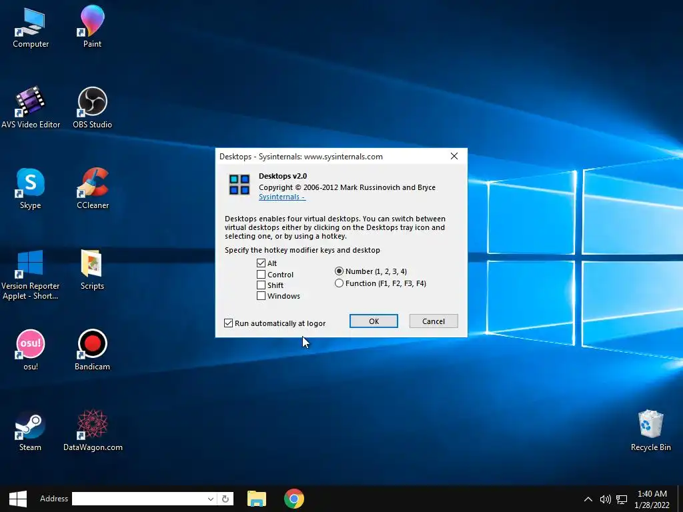Click the Address bar refresh icon

[x=225, y=499]
